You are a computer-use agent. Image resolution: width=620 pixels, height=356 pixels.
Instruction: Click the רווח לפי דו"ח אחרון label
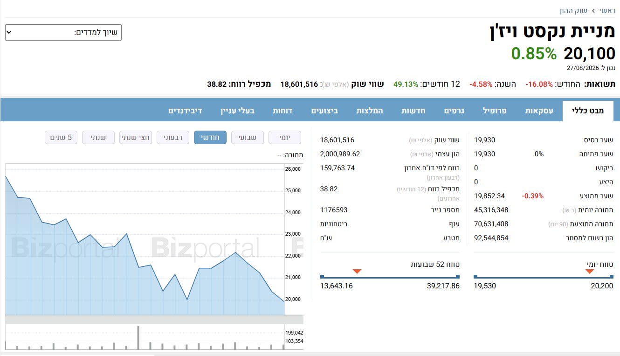pyautogui.click(x=432, y=168)
